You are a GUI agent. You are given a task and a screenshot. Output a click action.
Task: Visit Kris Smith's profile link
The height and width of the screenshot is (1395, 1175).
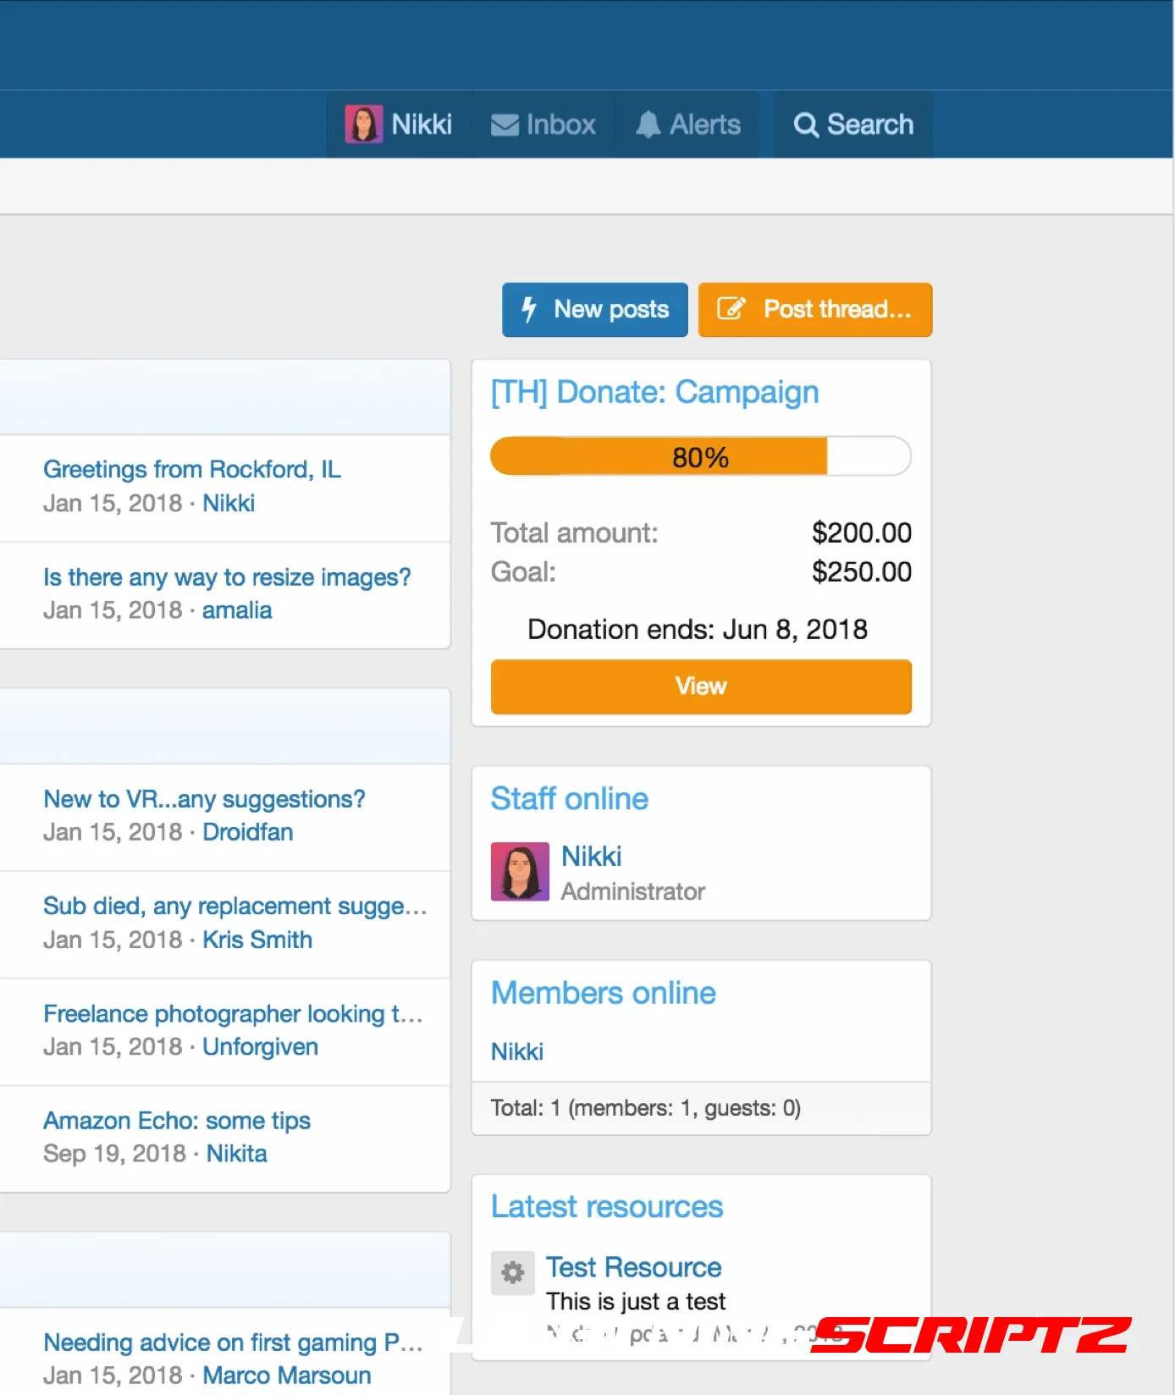click(257, 940)
